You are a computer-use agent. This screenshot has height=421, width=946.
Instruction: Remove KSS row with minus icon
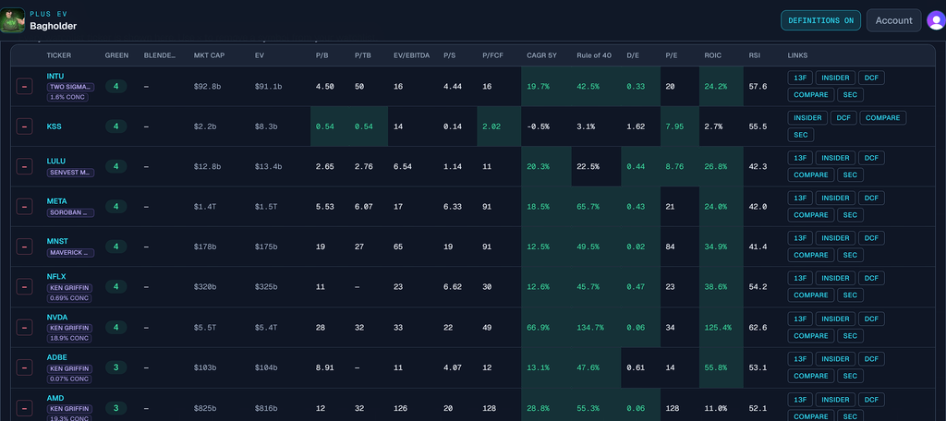pos(24,126)
